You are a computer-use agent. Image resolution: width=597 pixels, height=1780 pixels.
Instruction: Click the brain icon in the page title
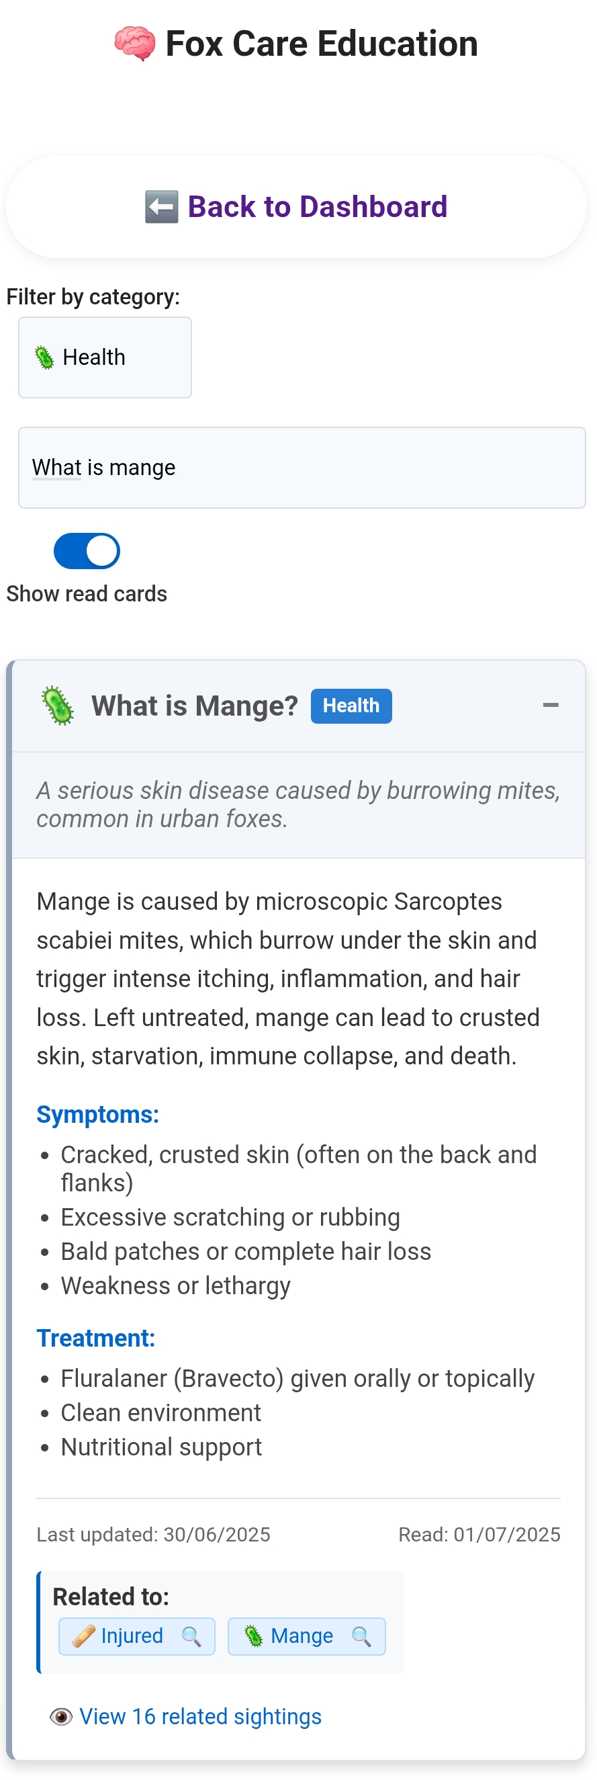[134, 44]
